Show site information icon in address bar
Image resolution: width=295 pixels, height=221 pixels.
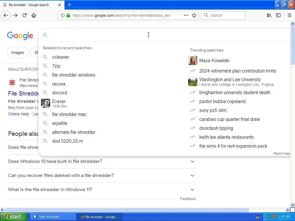(x=62, y=15)
